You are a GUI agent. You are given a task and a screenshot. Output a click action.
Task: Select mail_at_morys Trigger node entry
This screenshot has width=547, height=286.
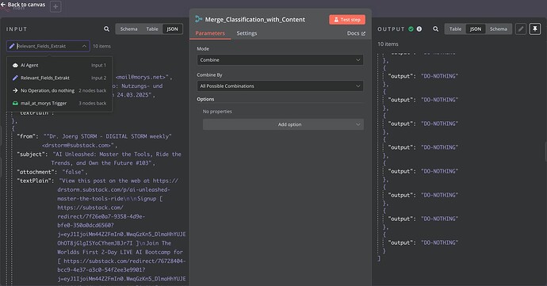(59, 103)
